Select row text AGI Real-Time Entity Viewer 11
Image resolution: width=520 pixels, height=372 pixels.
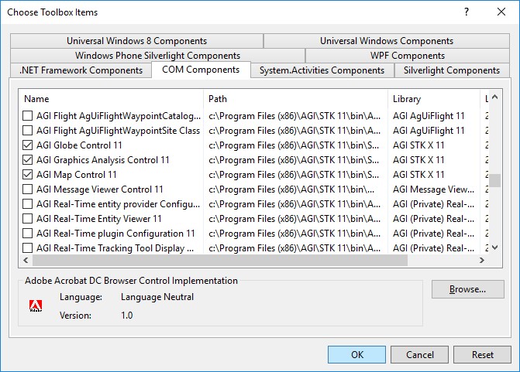tap(99, 219)
